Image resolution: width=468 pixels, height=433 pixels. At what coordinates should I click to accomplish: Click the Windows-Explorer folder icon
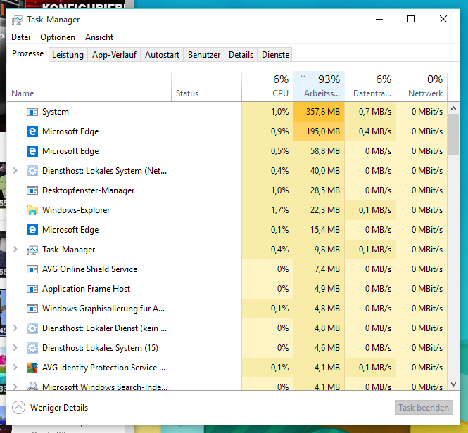(32, 210)
